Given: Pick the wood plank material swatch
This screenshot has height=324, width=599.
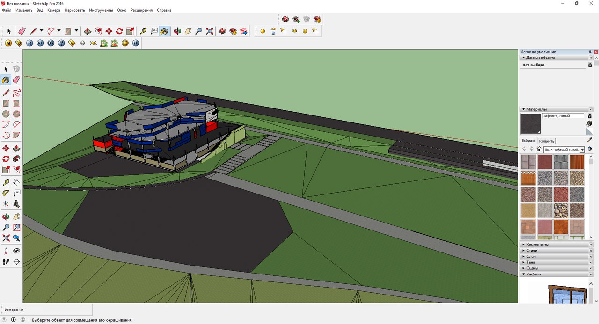Looking at the screenshot, I should [577, 162].
